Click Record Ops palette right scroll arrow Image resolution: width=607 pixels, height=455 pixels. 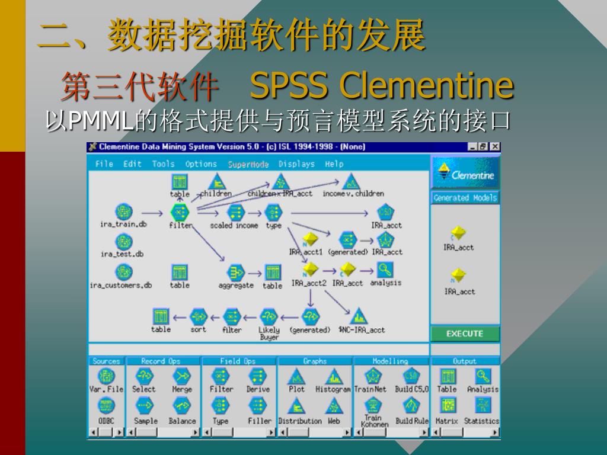tap(196, 432)
